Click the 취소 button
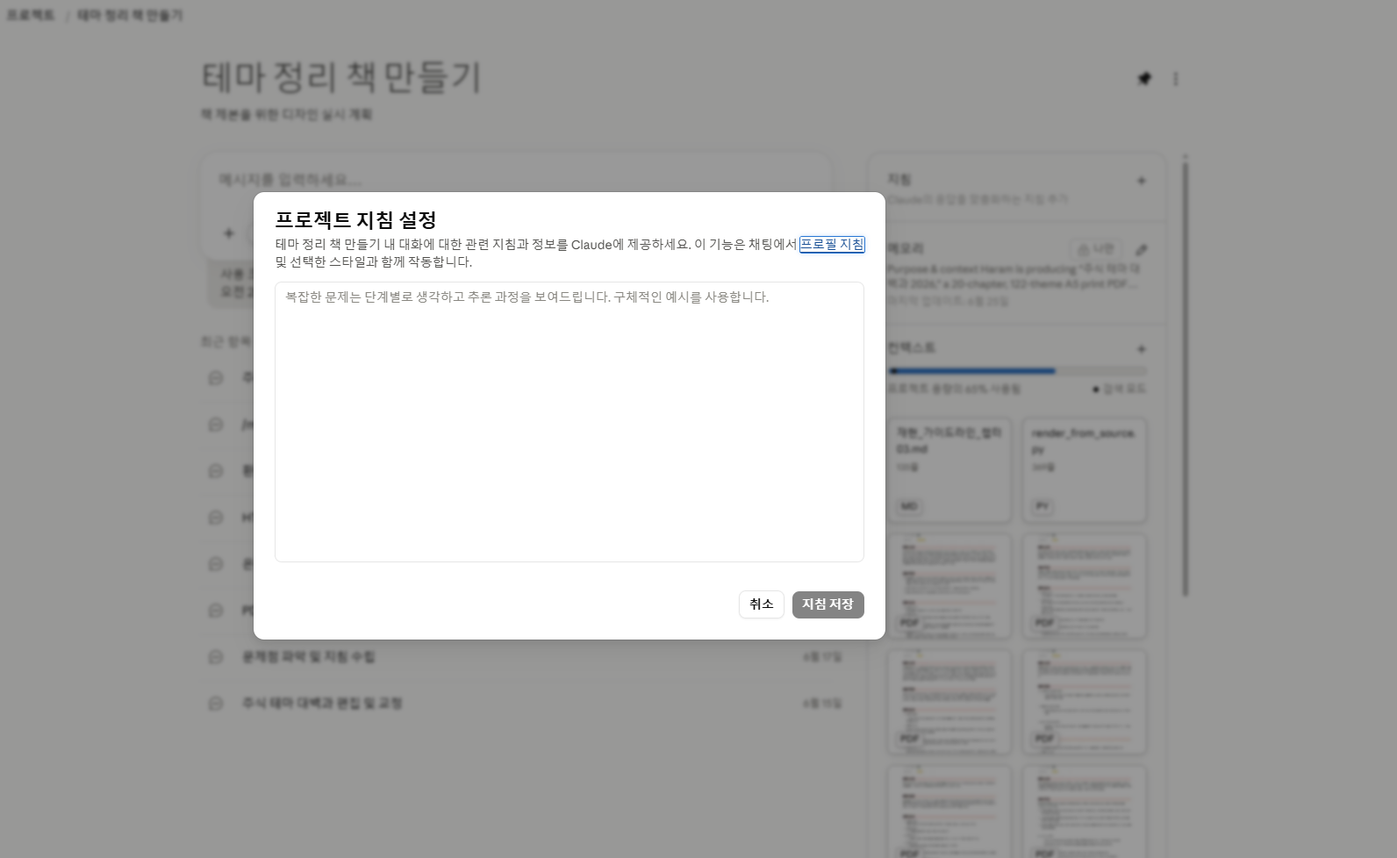Screen dimensions: 1397x858 762,604
